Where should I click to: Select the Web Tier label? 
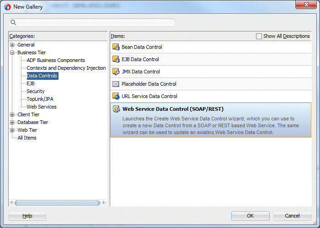point(27,130)
